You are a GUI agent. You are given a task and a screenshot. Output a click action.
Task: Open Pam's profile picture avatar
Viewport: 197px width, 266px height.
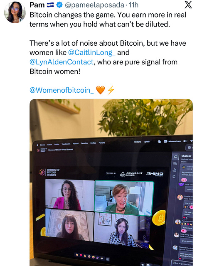15,12
